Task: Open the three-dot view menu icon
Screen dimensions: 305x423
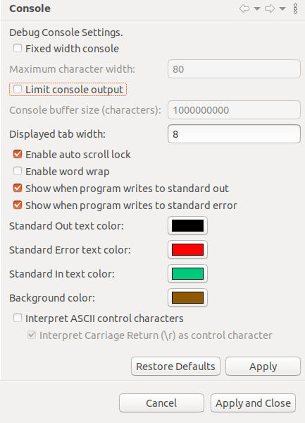Action: click(x=295, y=8)
